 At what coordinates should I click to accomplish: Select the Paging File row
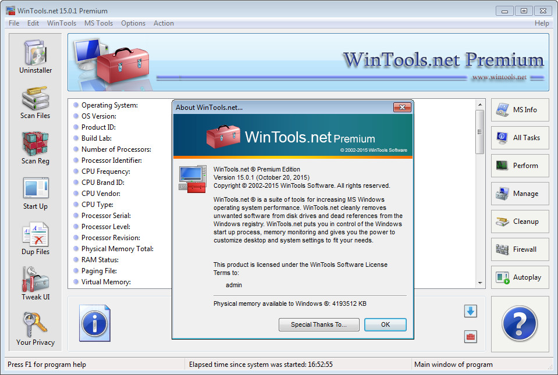click(95, 270)
